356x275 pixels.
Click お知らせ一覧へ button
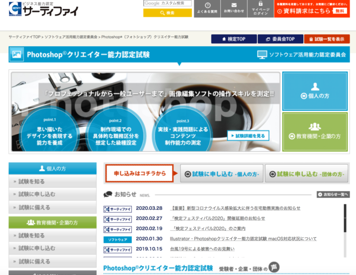click(x=333, y=195)
